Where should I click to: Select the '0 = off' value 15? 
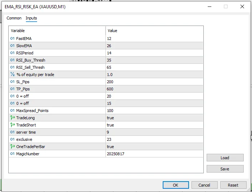pos(109,103)
